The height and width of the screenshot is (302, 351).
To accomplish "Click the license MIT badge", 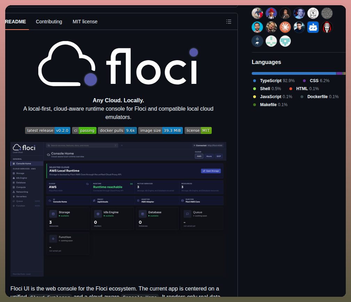I will pos(198,130).
